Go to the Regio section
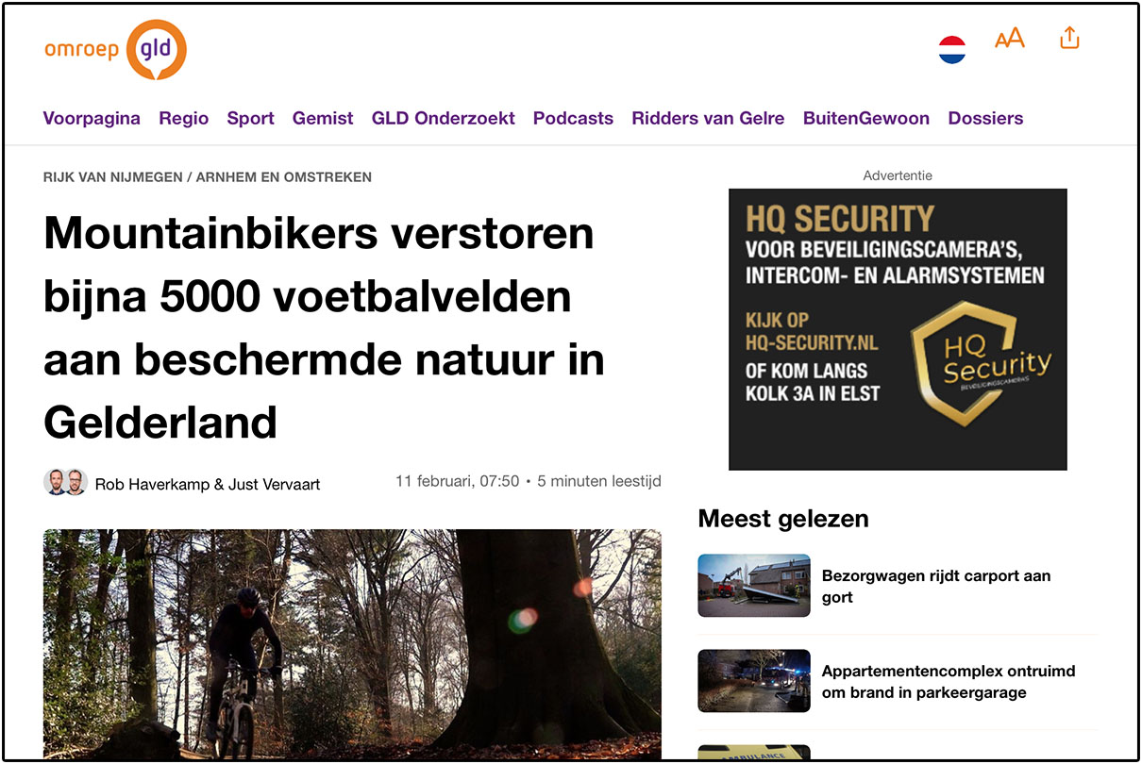 click(183, 119)
